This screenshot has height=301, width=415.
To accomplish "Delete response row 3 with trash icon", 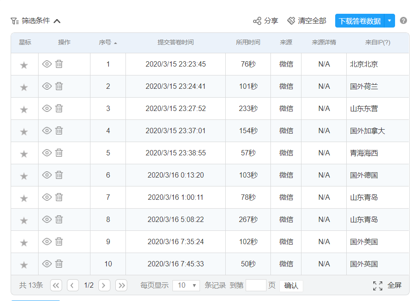I will pyautogui.click(x=59, y=108).
